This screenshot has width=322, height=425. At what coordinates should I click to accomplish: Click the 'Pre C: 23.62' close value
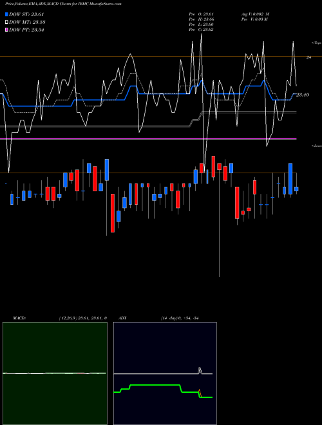(201, 30)
